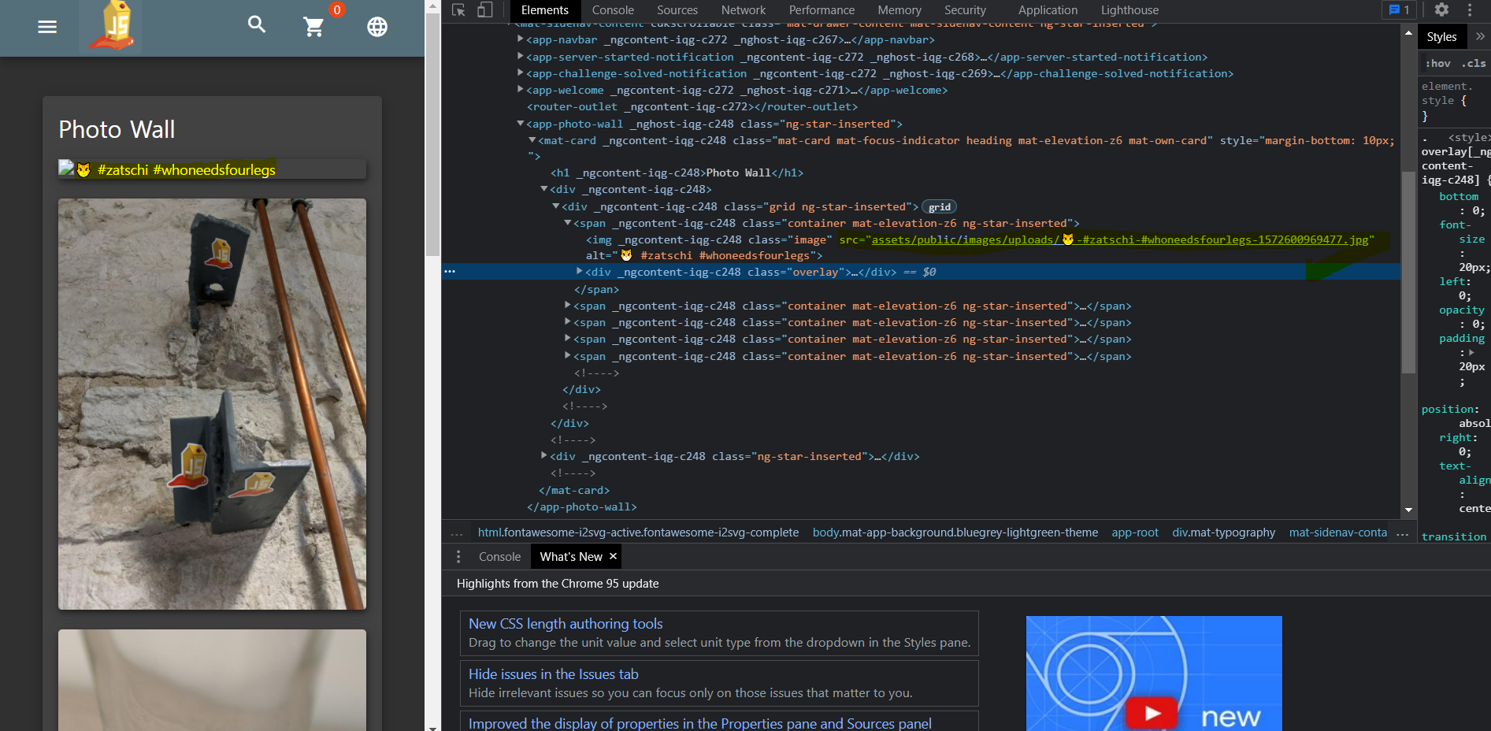
Task: Select html.fontawesome breadcrumb
Action: pos(638,532)
